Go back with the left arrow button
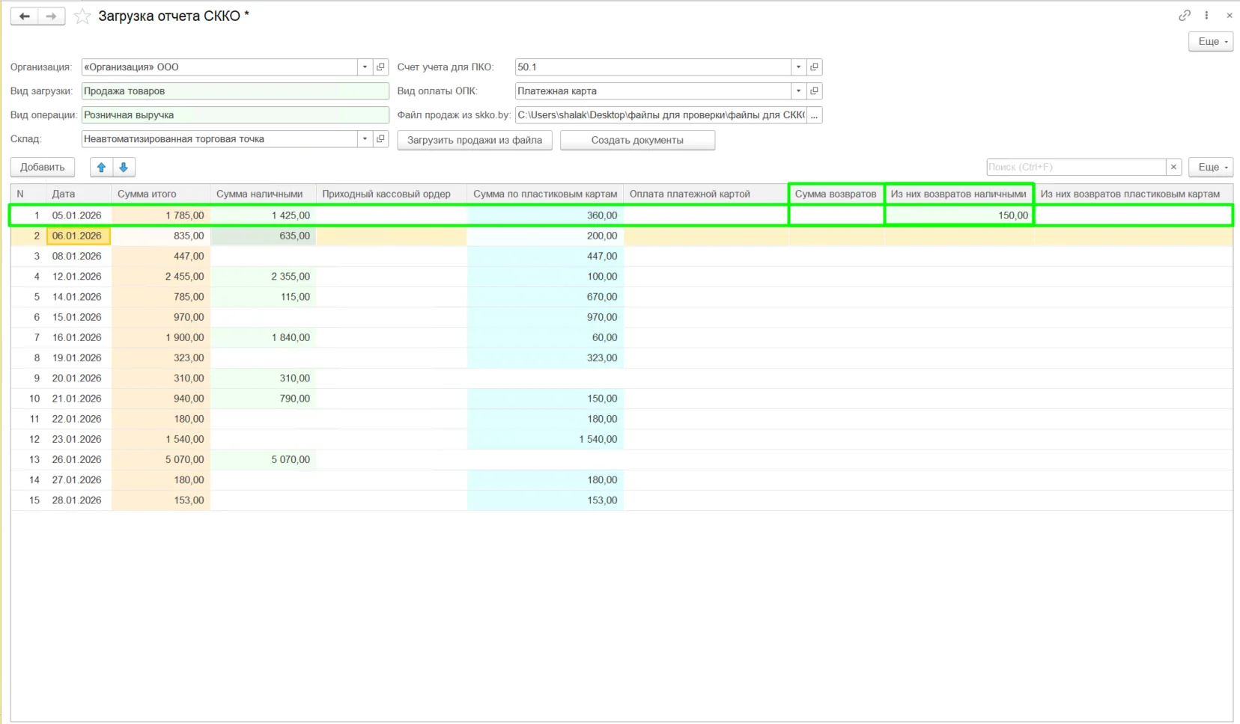The image size is (1240, 724). tap(24, 16)
